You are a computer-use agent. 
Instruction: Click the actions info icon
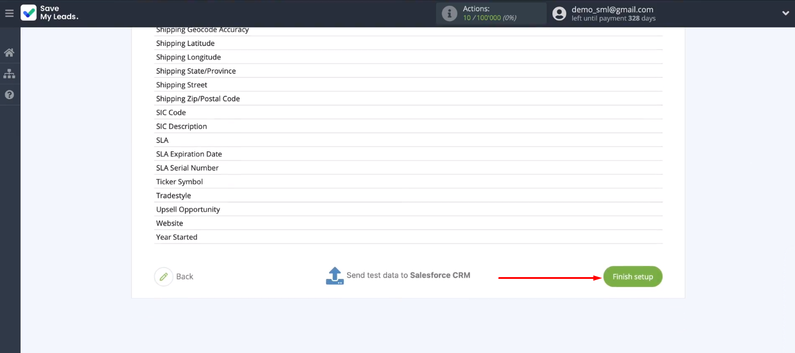(x=449, y=13)
